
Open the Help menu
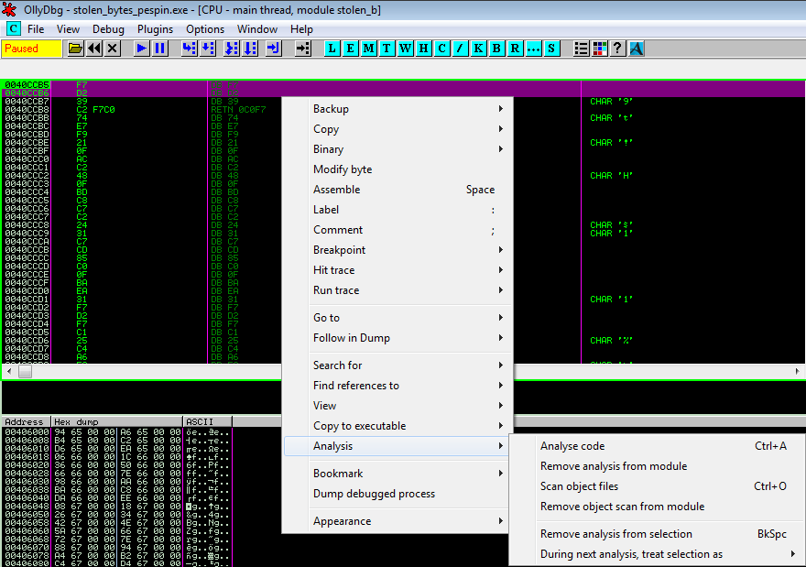click(301, 29)
